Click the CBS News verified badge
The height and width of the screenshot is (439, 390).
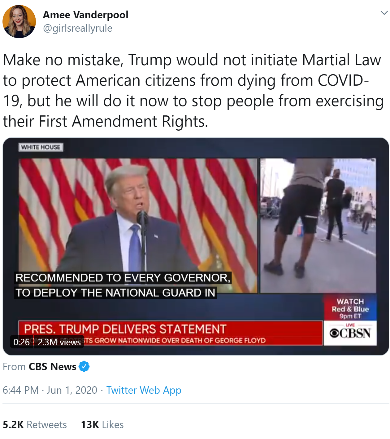pyautogui.click(x=84, y=366)
